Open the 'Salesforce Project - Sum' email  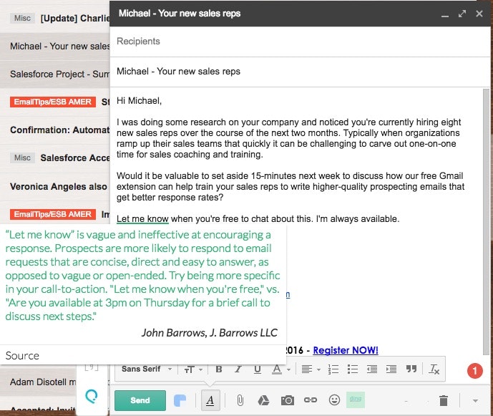click(x=54, y=74)
